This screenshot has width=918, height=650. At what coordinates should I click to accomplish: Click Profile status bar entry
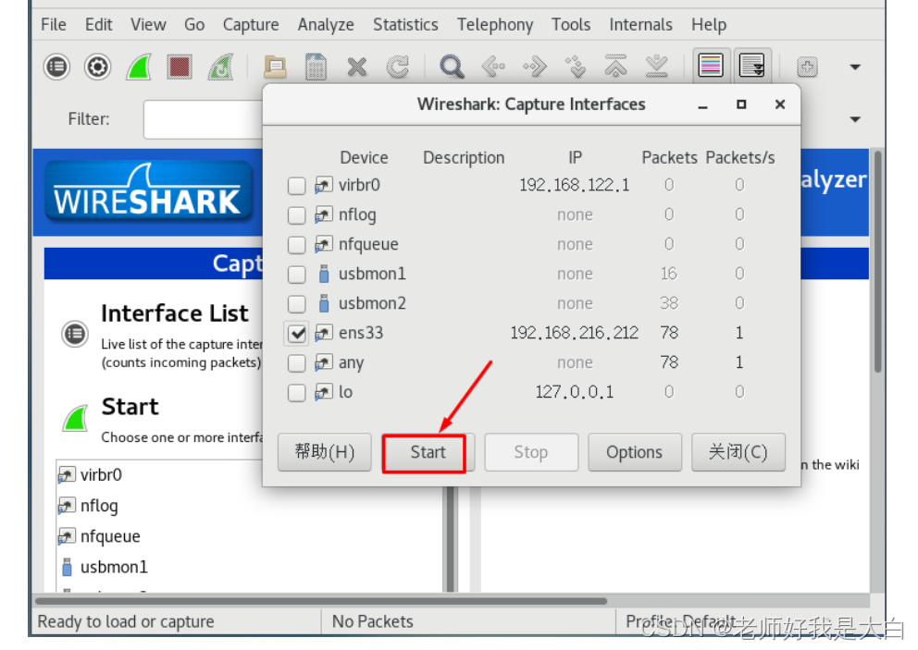680,621
